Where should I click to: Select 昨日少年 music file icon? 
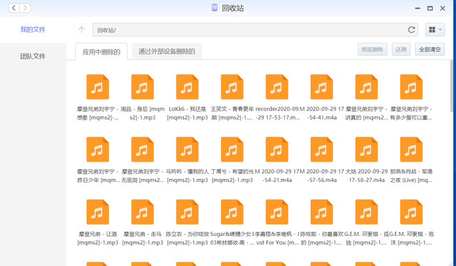tap(97, 149)
